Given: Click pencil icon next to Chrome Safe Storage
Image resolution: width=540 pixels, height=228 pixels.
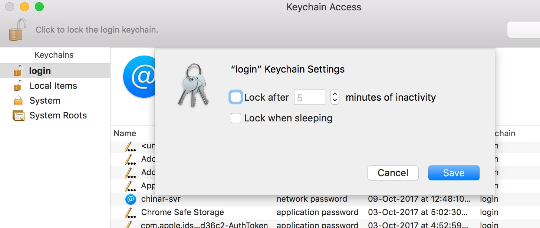Looking at the screenshot, I should tap(130, 213).
